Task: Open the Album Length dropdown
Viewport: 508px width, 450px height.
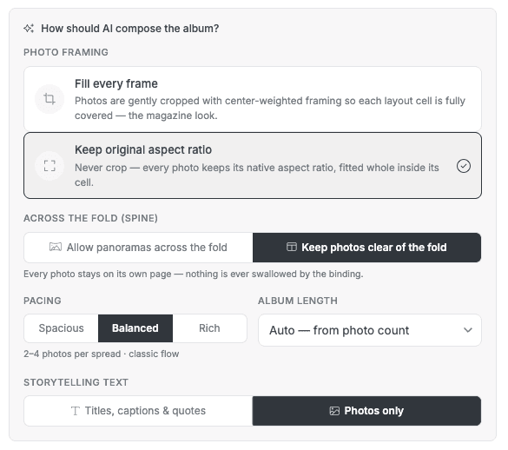Action: [x=370, y=330]
